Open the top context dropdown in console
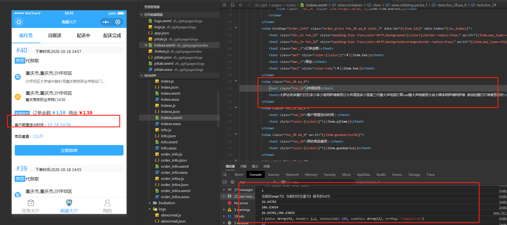 258,182
